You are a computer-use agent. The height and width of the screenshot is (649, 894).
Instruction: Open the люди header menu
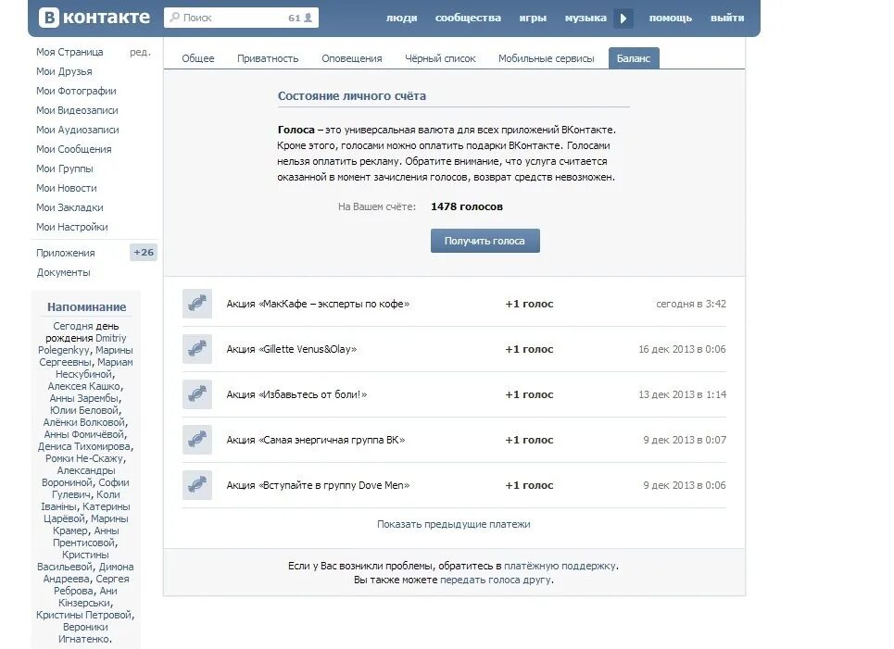pyautogui.click(x=401, y=18)
